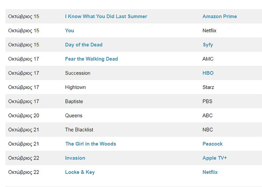Open the Locke & Key link
Image resolution: width=262 pixels, height=187 pixels.
pyautogui.click(x=80, y=172)
